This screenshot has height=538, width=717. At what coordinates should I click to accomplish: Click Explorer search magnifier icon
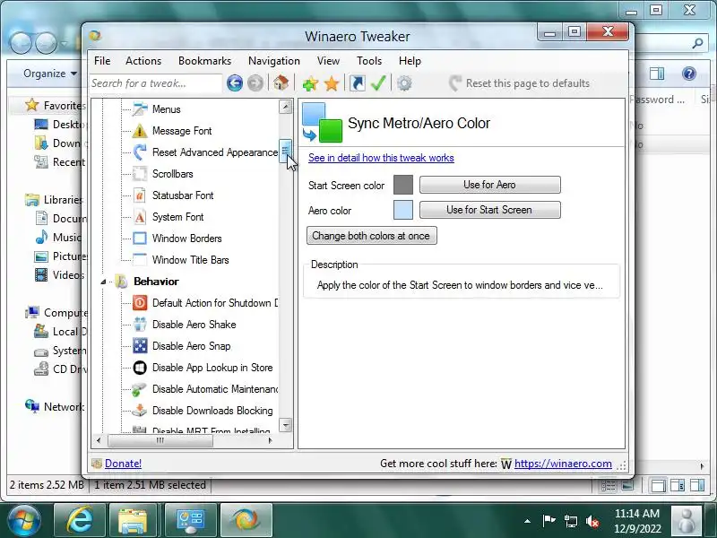pyautogui.click(x=697, y=43)
